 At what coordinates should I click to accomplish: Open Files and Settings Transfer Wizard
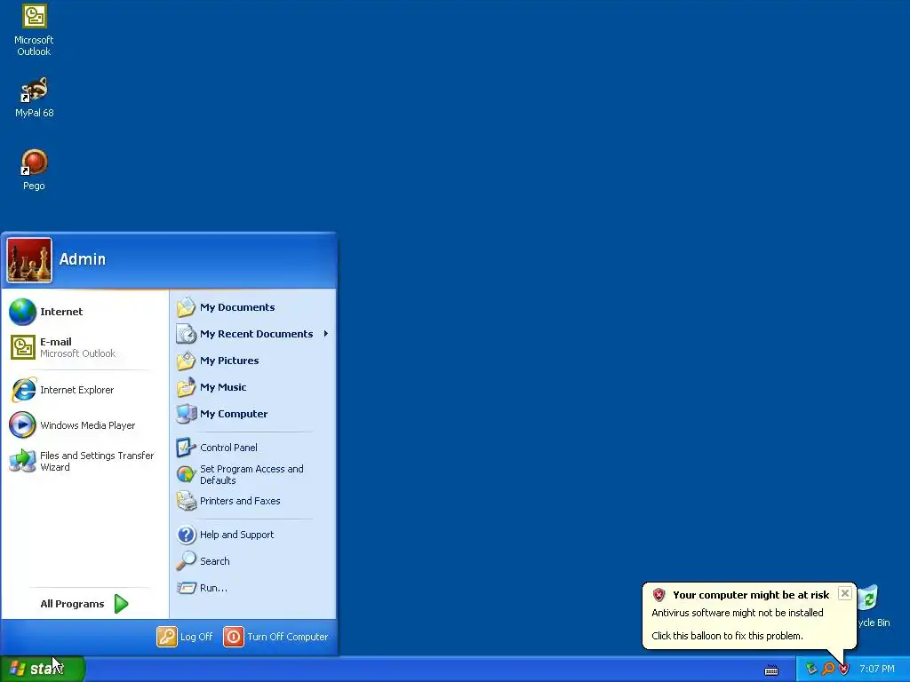[84, 461]
